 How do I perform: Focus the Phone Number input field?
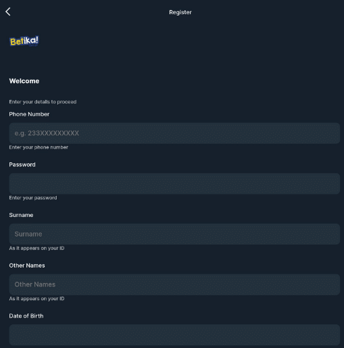pos(174,133)
